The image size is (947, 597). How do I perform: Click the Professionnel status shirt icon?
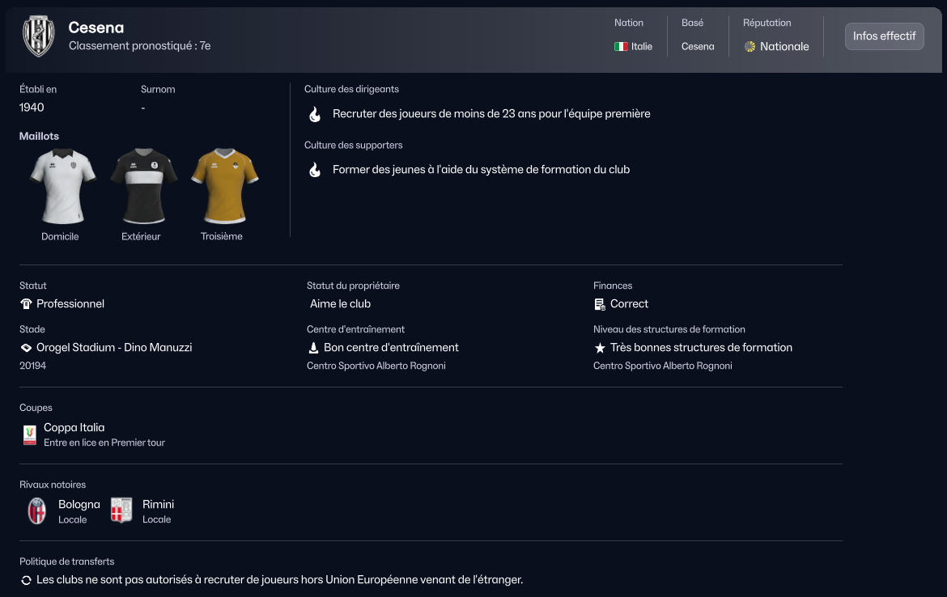[x=26, y=304]
